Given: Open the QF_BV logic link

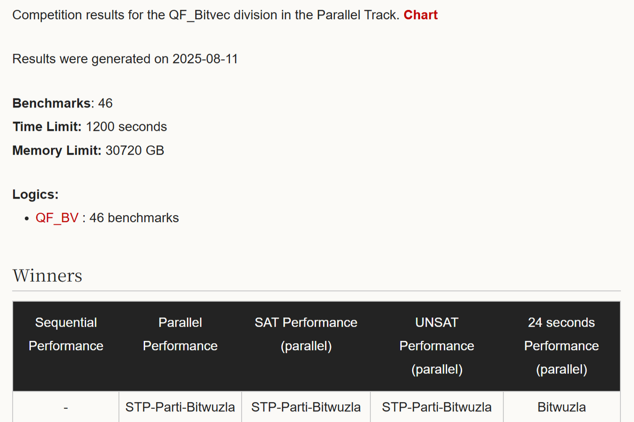Looking at the screenshot, I should [57, 218].
